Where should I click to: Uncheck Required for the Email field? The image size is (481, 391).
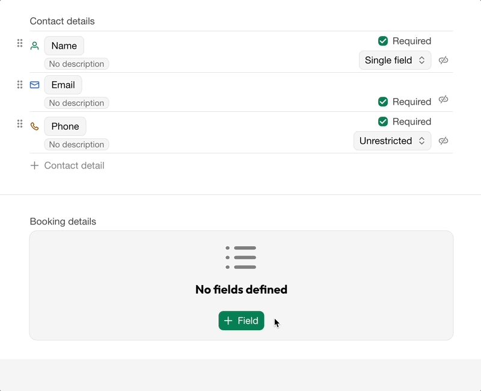click(383, 102)
